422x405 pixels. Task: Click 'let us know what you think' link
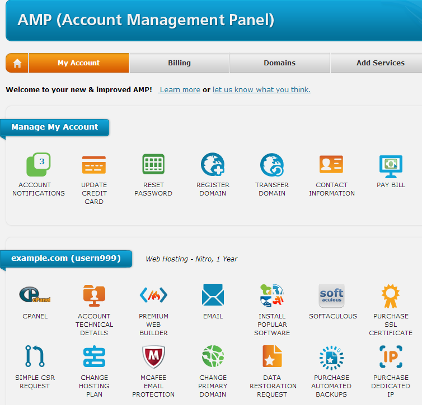coord(261,89)
